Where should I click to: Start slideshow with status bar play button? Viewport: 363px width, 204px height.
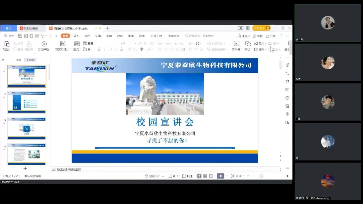pyautogui.click(x=220, y=176)
